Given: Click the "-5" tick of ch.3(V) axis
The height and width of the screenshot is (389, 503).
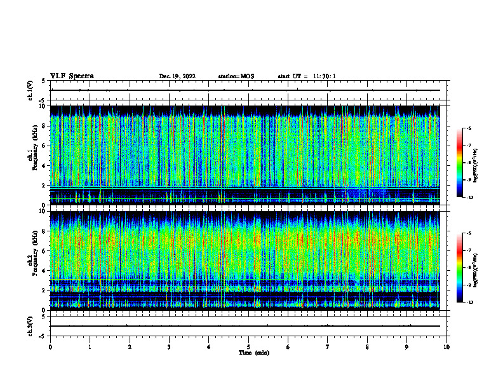Looking at the screenshot, I should pos(43,336).
